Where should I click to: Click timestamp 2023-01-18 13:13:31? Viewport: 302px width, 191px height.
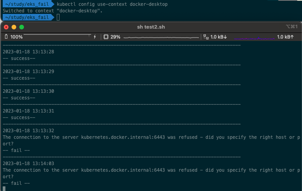point(28,111)
